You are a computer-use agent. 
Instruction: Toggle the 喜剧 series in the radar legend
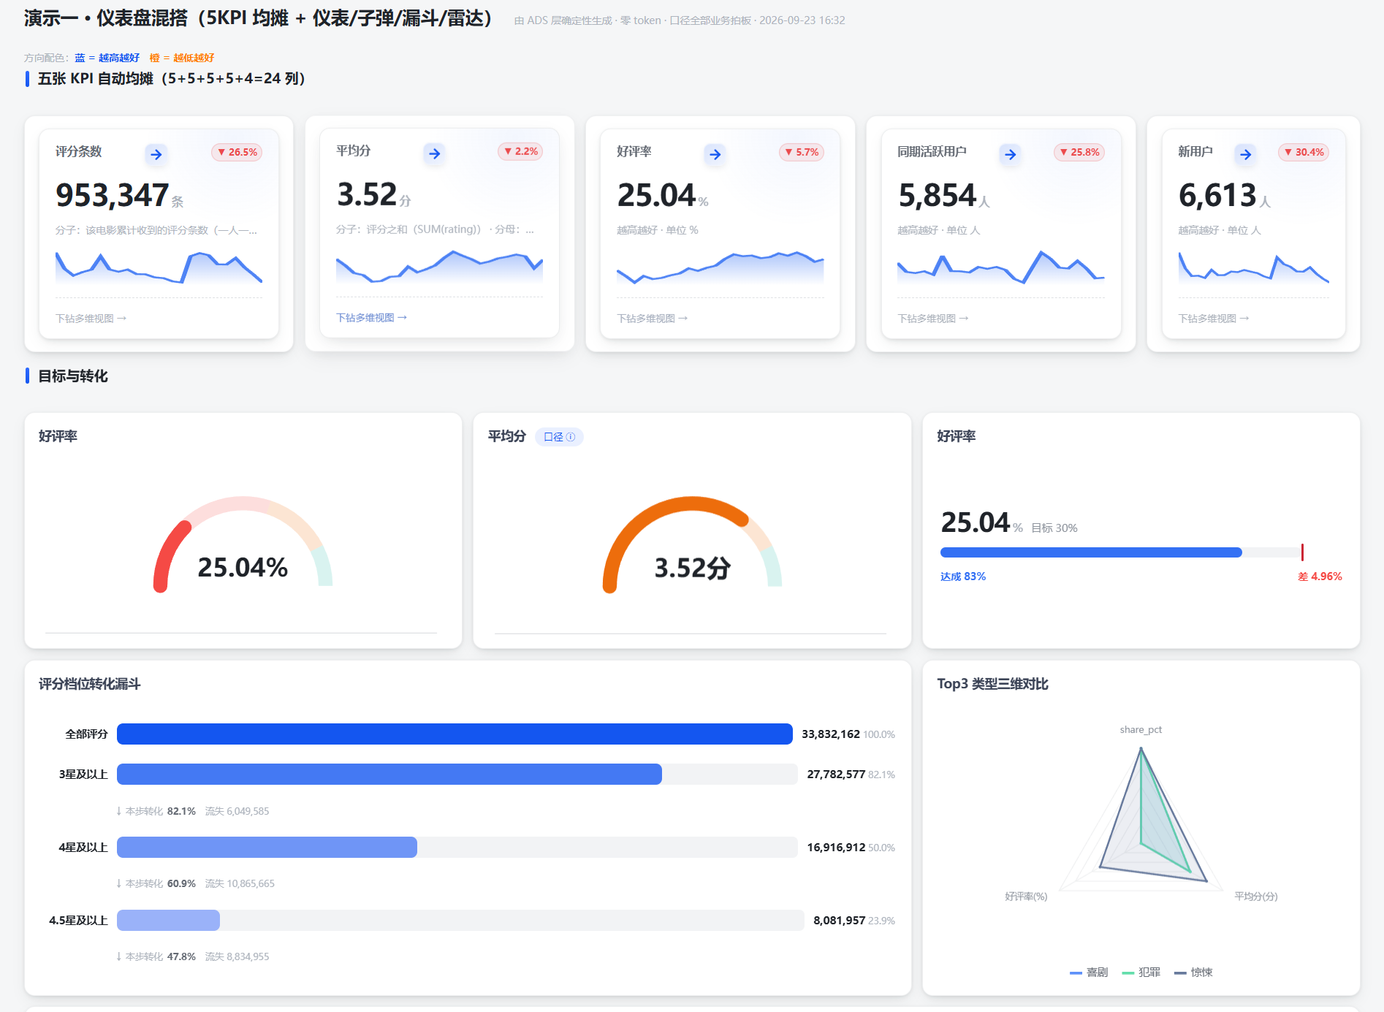click(1089, 973)
